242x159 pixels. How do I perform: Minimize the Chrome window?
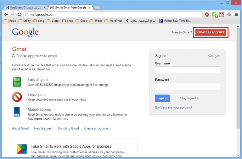(222, 3)
